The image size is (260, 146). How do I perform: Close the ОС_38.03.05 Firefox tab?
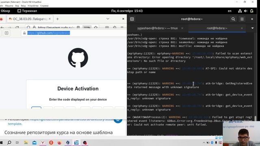point(50,19)
